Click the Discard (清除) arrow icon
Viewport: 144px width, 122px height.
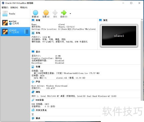point(55,13)
